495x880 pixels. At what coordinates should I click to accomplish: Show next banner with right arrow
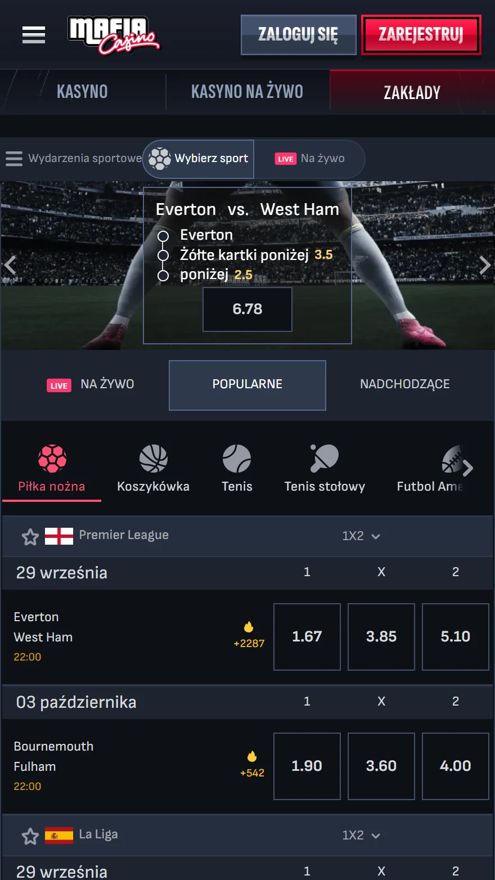(x=484, y=265)
